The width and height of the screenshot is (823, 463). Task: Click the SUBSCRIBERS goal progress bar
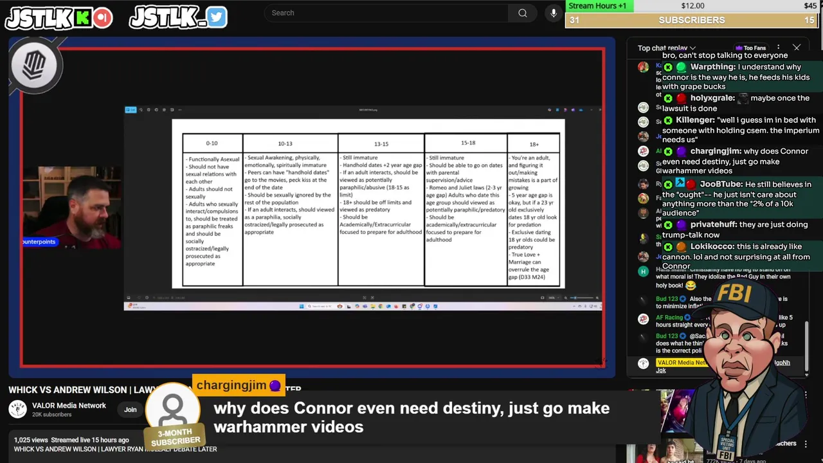(x=692, y=20)
